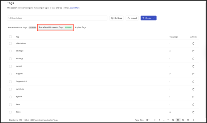Click the stakeholder tag name
Screen dimensions: 207x123
point(21,43)
